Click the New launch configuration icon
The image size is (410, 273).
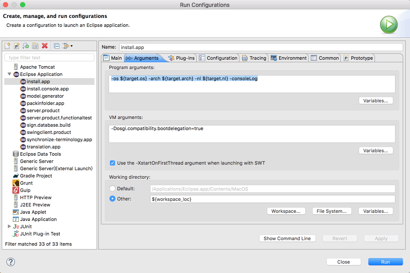8,46
